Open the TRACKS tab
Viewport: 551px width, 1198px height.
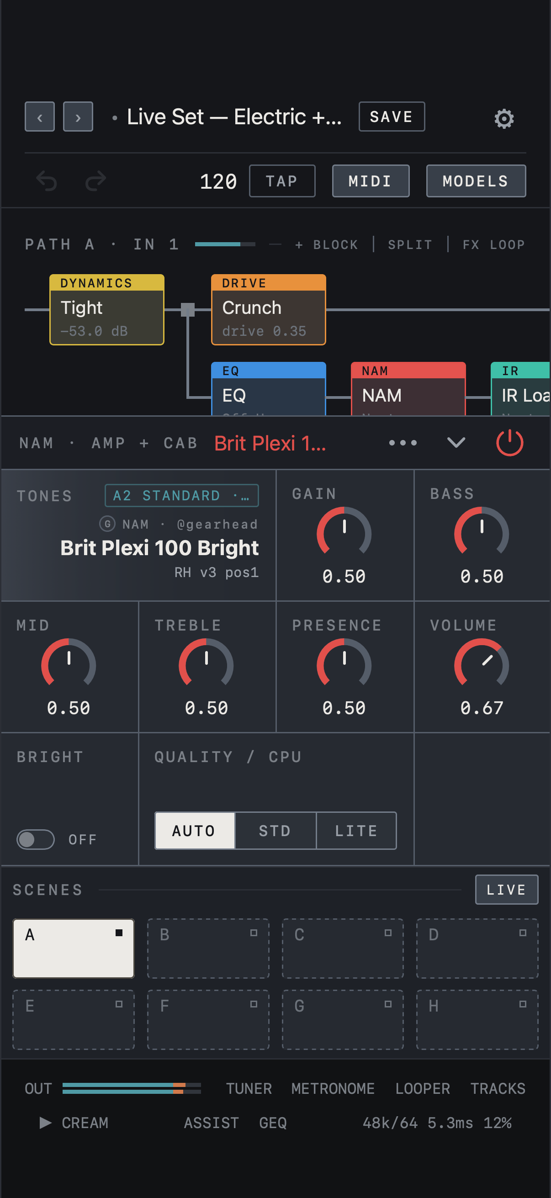tap(498, 1089)
